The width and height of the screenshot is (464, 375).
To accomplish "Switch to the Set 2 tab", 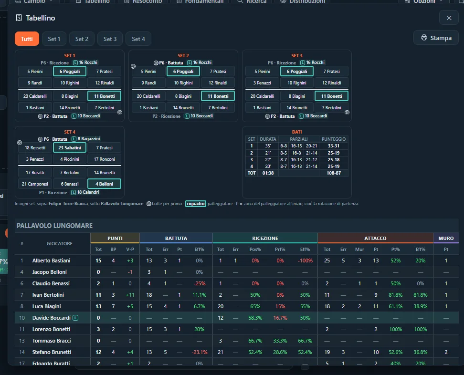I will coord(82,39).
